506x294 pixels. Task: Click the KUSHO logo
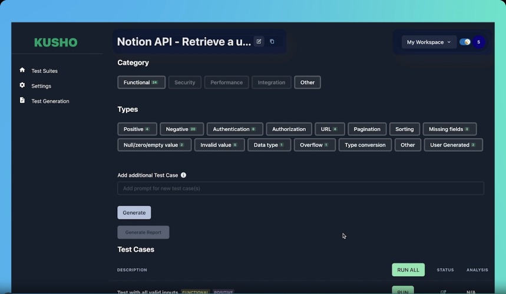coord(56,42)
